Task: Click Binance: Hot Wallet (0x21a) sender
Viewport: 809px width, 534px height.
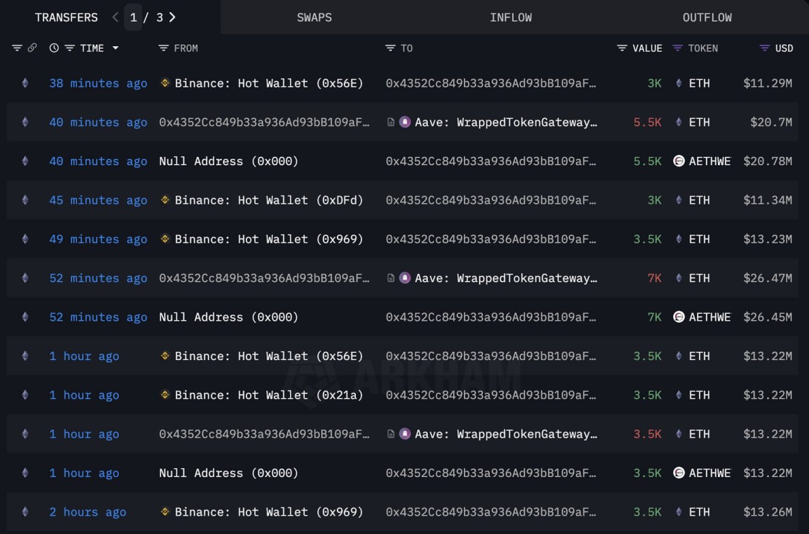Action: coord(269,395)
